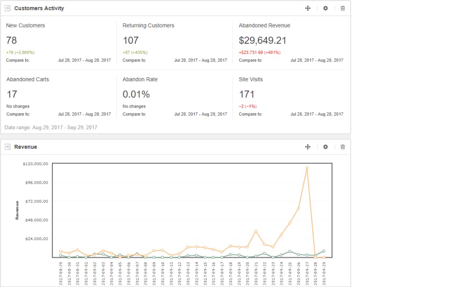Viewport: 450px width, 287px height.
Task: Delete the Customers Activity widget
Action: [343, 8]
